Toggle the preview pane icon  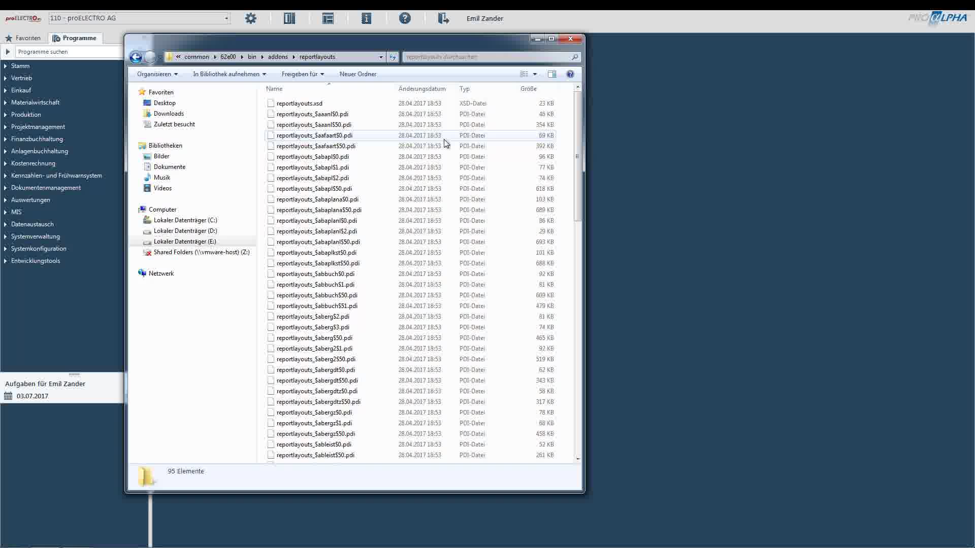[x=552, y=74]
